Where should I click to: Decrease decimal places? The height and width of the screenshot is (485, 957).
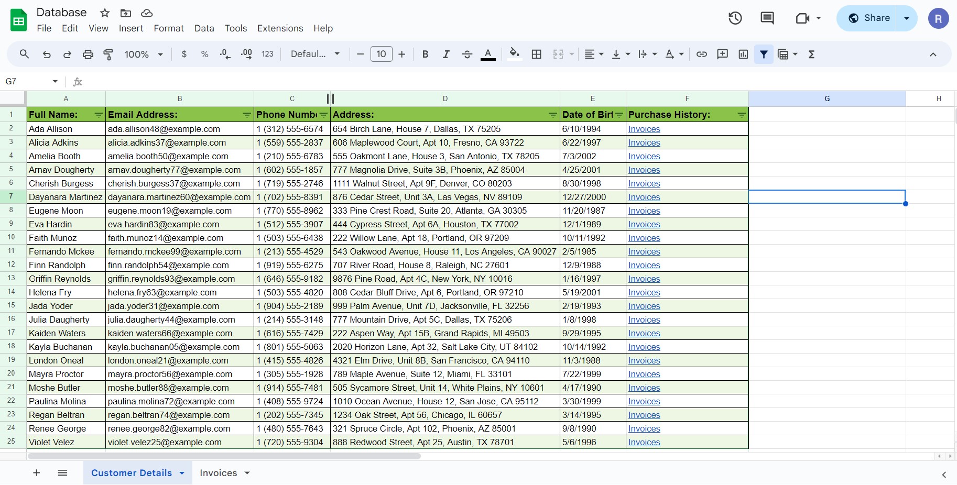(x=225, y=54)
